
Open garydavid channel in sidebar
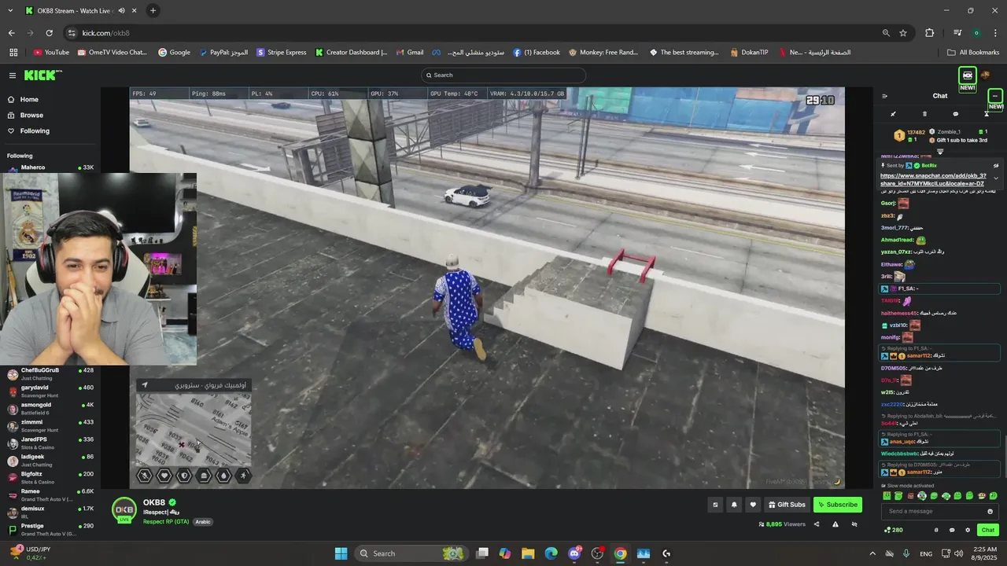(50, 391)
